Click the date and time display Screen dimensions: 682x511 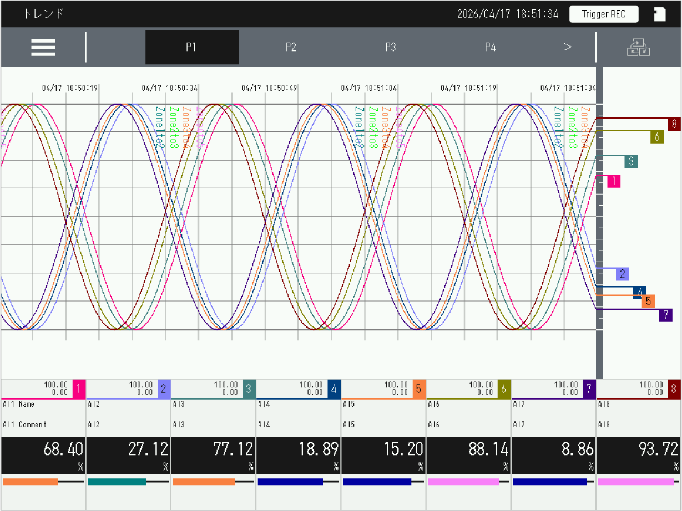508,14
